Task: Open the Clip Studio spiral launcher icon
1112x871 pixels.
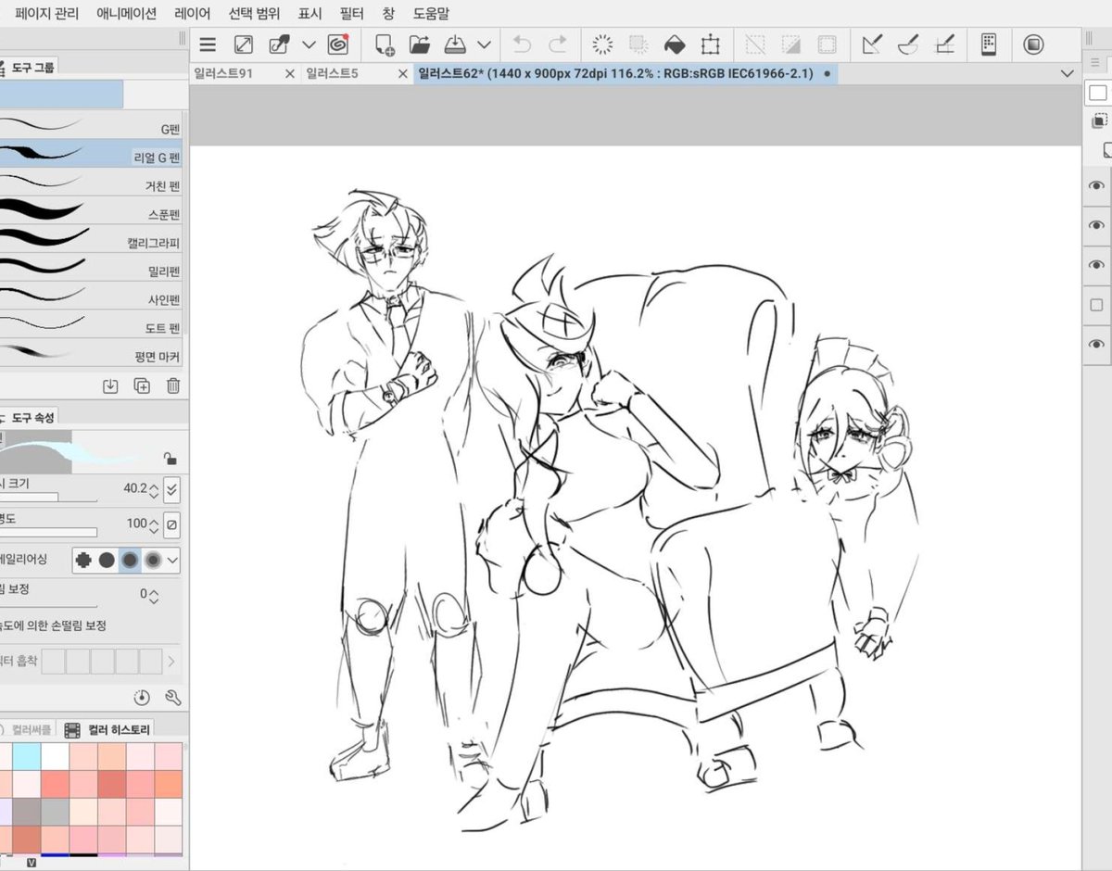Action: 338,44
